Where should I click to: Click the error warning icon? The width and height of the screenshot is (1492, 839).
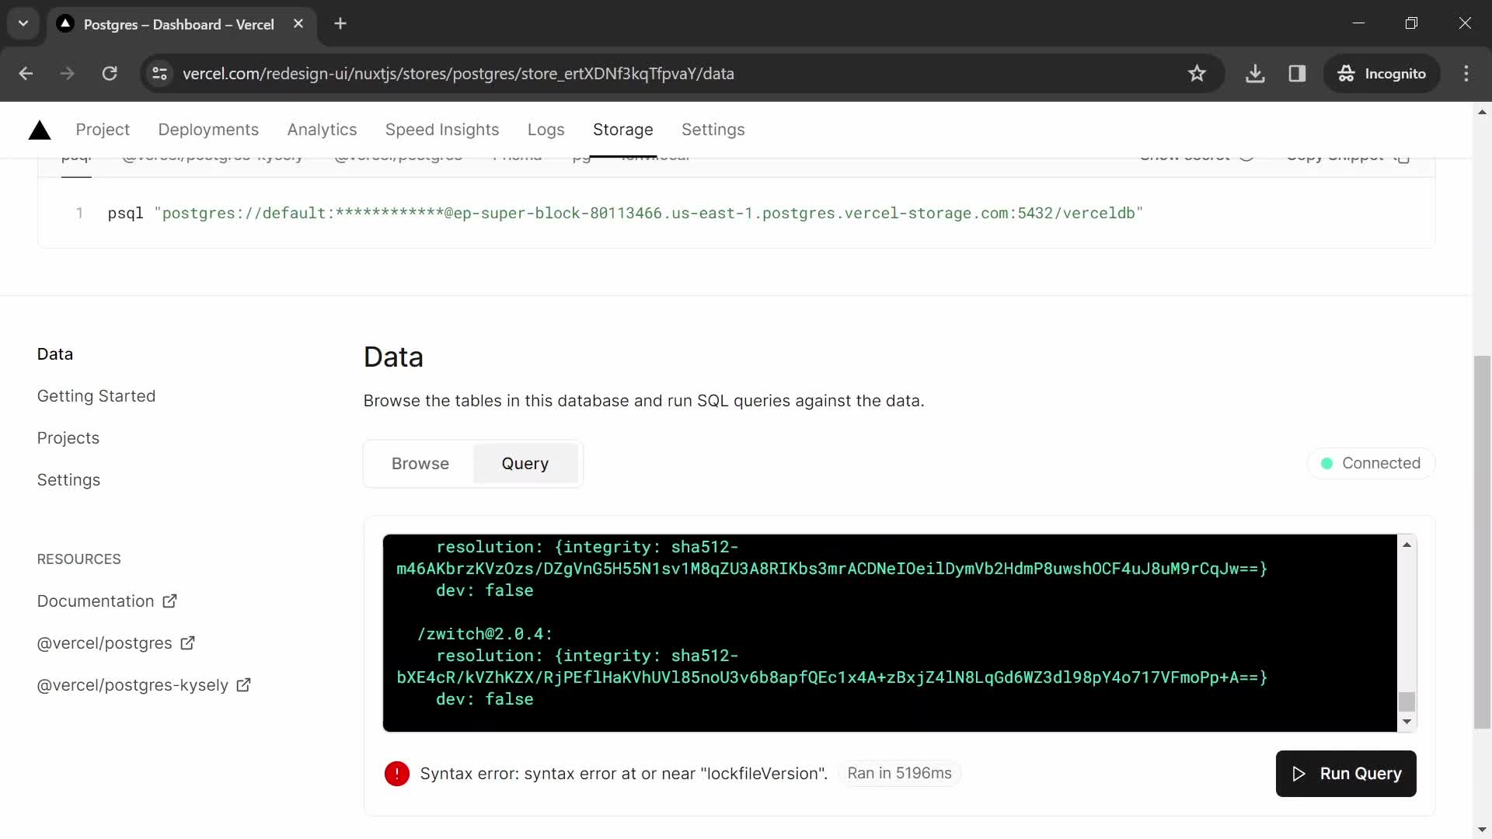click(x=396, y=774)
